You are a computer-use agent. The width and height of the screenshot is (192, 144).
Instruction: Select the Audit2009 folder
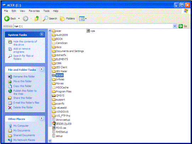pyautogui.click(x=60, y=35)
